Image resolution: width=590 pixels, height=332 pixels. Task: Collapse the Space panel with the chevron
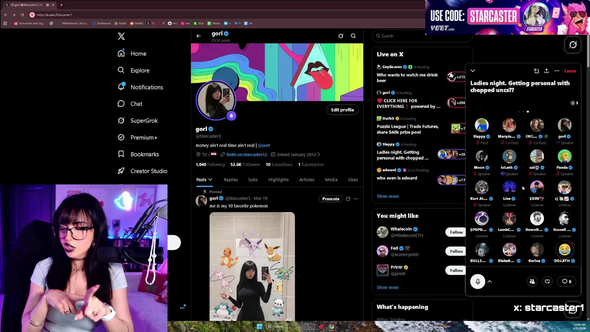[x=472, y=71]
